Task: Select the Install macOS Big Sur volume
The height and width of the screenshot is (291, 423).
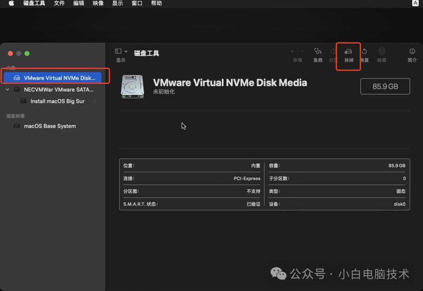Action: click(x=57, y=101)
